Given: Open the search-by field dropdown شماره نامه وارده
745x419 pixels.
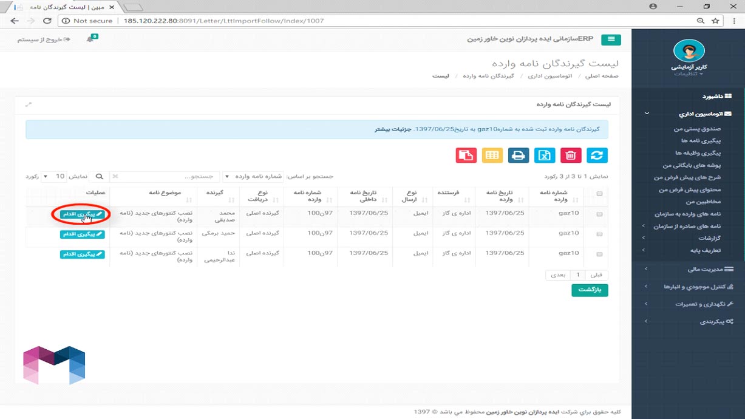Looking at the screenshot, I should pos(253,176).
